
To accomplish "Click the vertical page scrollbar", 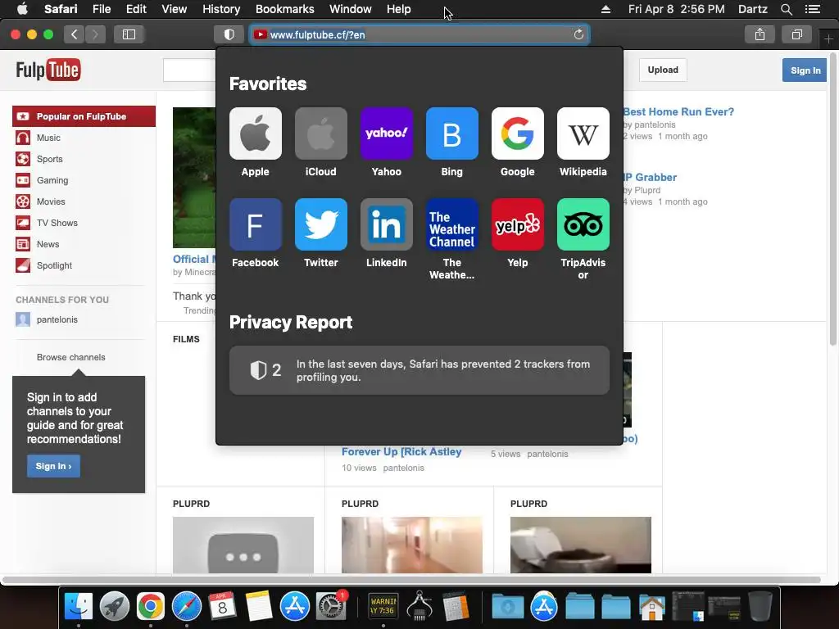I will 833,200.
